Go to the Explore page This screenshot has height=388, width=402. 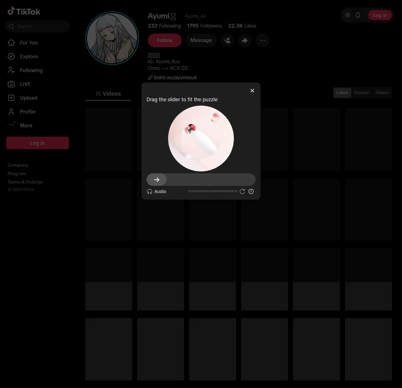[x=29, y=56]
